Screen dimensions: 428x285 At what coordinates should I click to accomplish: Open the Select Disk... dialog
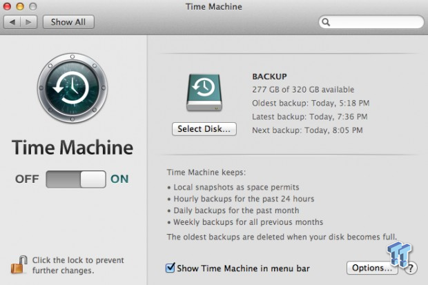click(x=204, y=129)
